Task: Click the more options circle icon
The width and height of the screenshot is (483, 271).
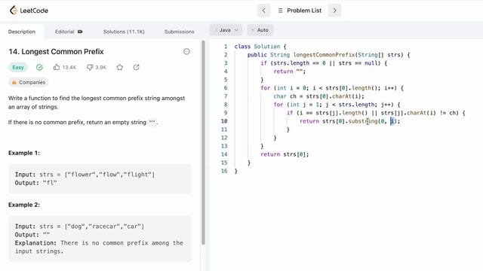Action: 186,52
